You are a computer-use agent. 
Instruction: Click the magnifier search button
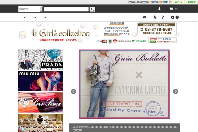[x=92, y=9]
